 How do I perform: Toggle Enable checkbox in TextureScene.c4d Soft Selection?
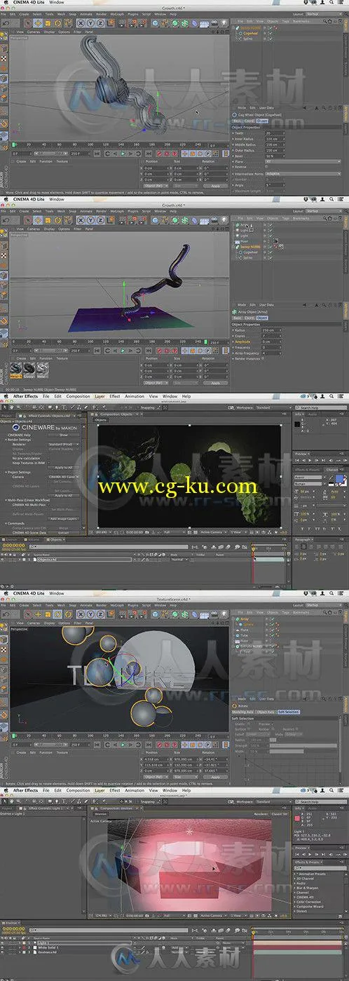[x=248, y=724]
